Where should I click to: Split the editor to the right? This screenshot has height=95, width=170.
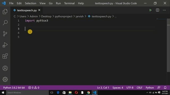[158, 10]
